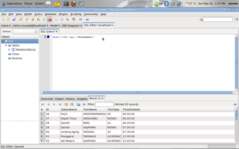The width and height of the screenshot is (239, 149).
Task: Click the star snippet toolbar icon
Action: (x=21, y=19)
